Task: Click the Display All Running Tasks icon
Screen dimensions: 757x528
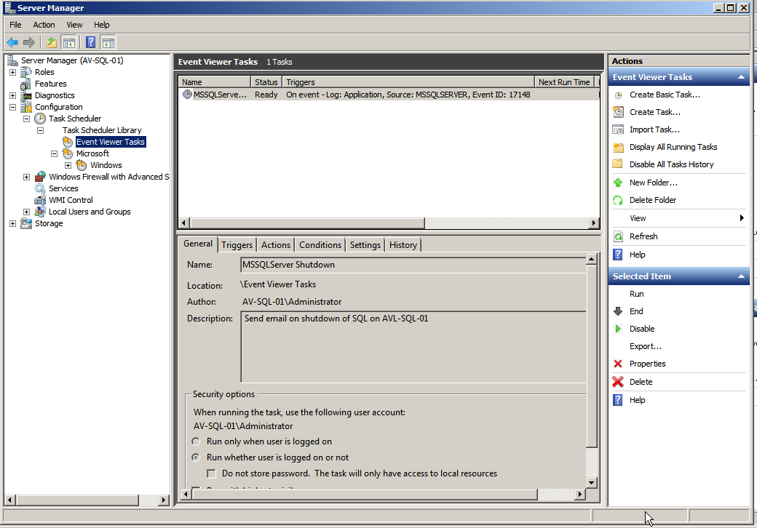Action: (618, 147)
